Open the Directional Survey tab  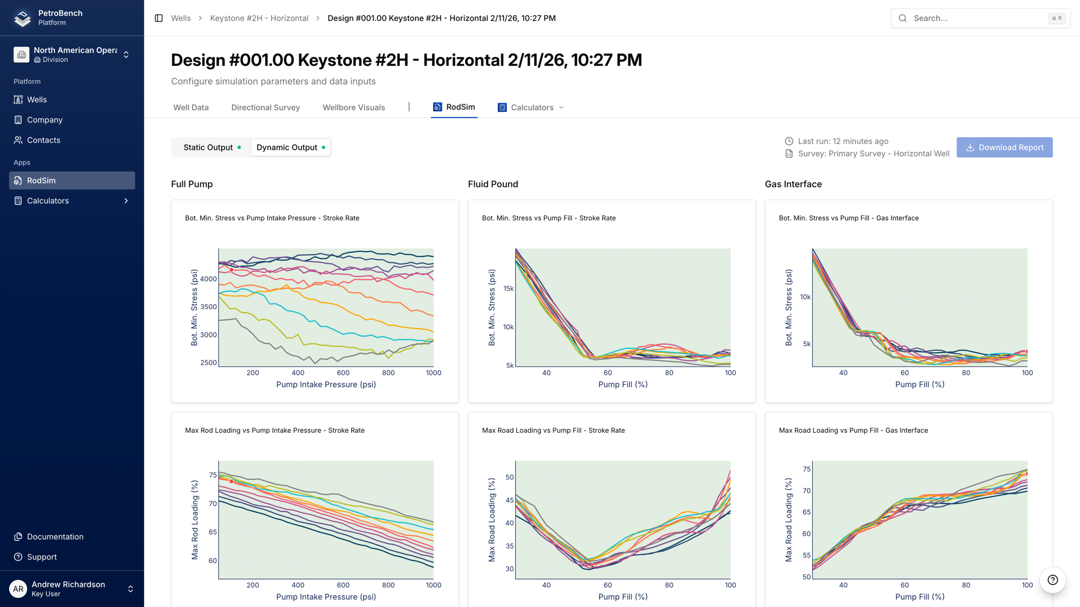pos(265,107)
